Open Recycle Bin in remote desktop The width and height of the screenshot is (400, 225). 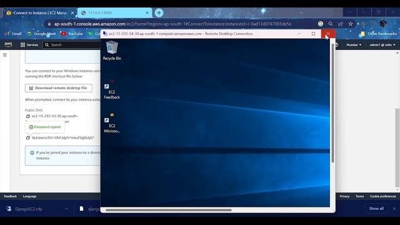click(x=112, y=51)
